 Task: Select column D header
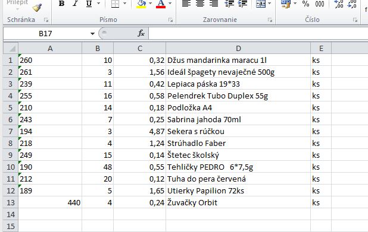coord(238,49)
